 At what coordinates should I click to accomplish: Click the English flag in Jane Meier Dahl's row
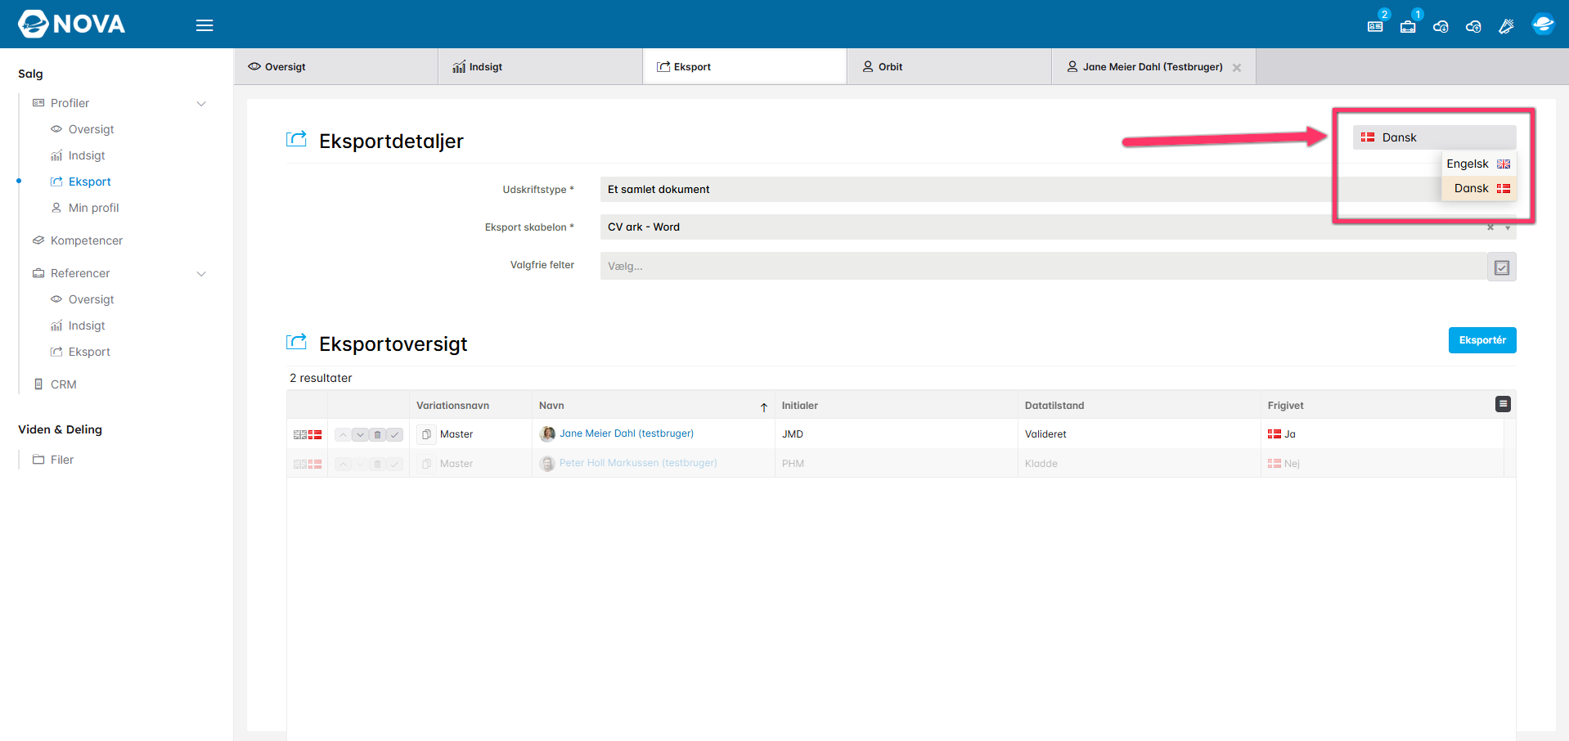300,434
